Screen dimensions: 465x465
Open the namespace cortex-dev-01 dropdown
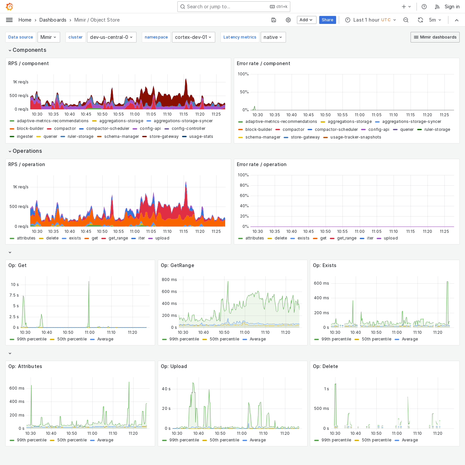pyautogui.click(x=194, y=37)
